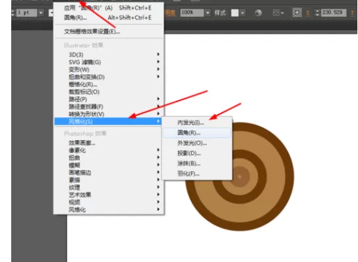
Task: Click the 230.529 coordinate field
Action: (x=334, y=13)
